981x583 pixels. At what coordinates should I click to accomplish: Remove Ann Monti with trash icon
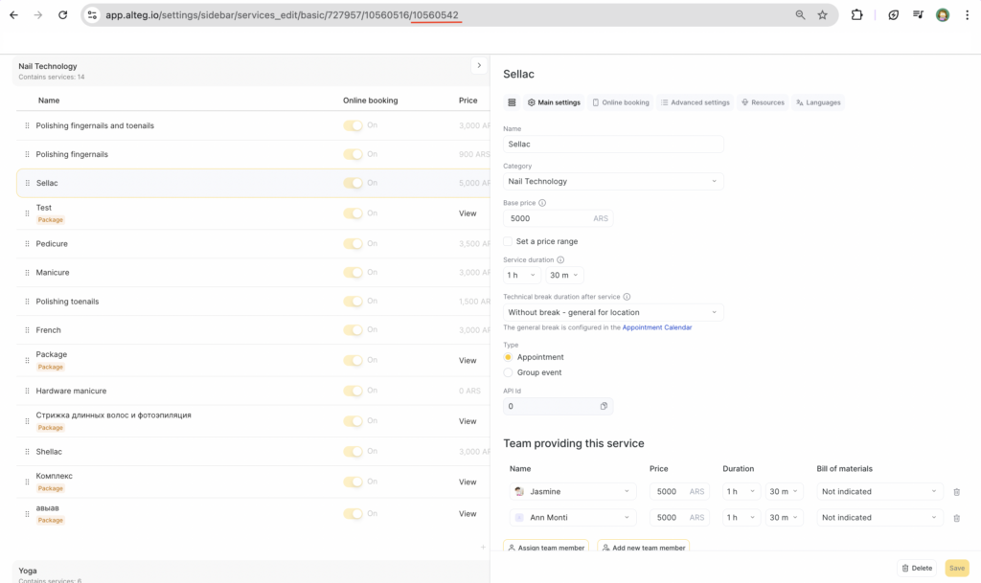(x=956, y=518)
